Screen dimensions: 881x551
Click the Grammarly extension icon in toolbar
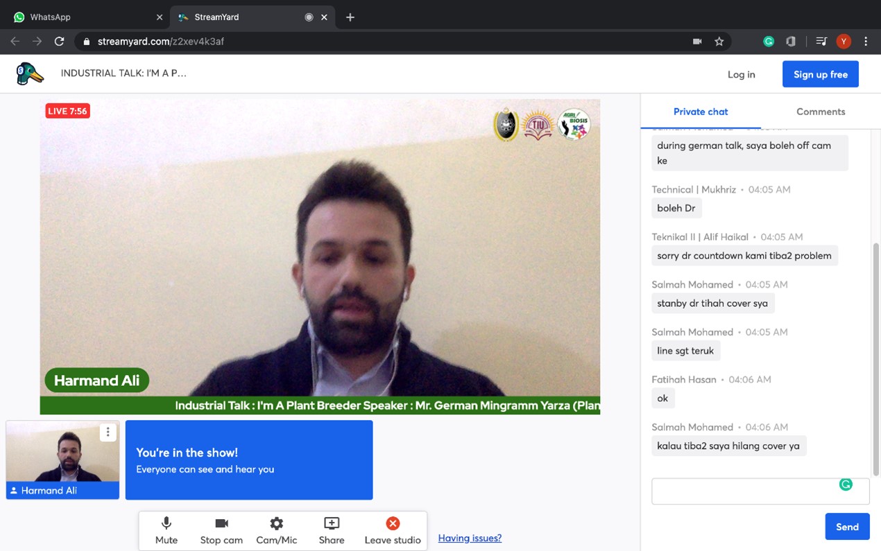pos(769,42)
